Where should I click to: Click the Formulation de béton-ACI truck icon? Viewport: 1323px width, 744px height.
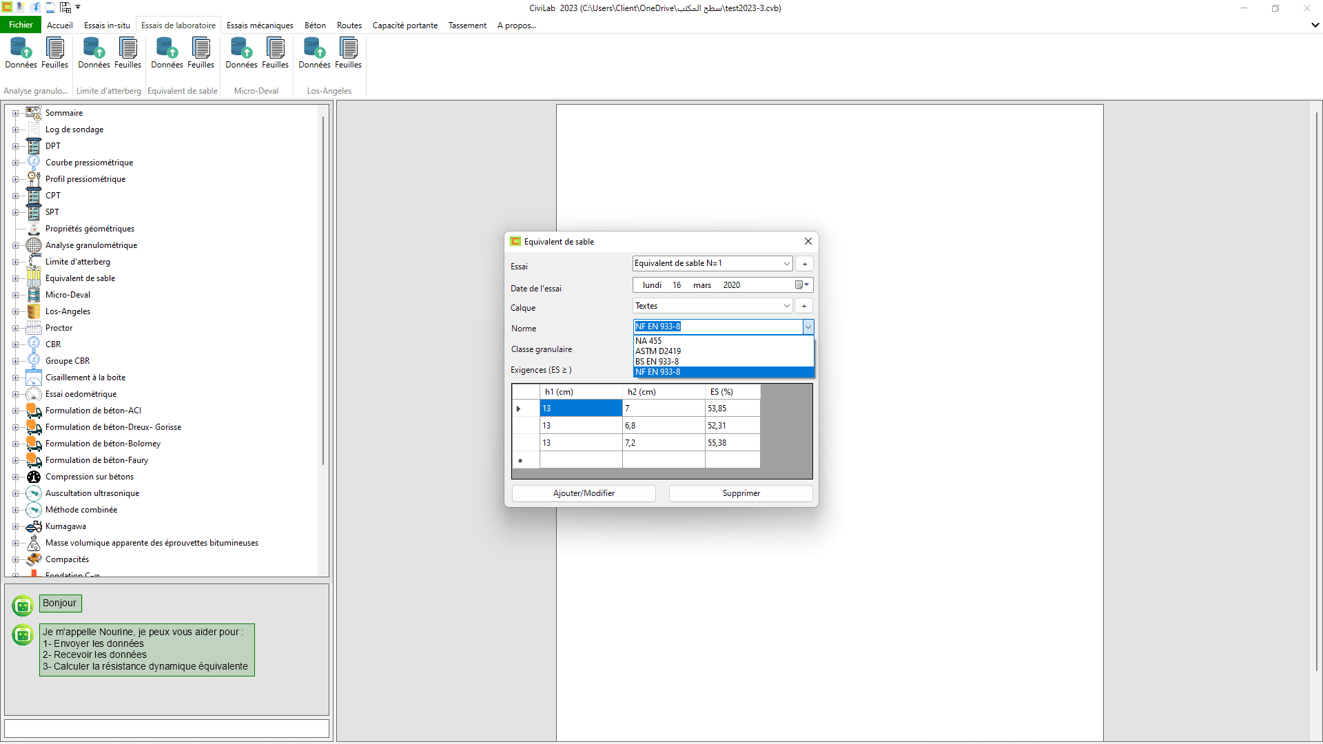click(x=34, y=411)
